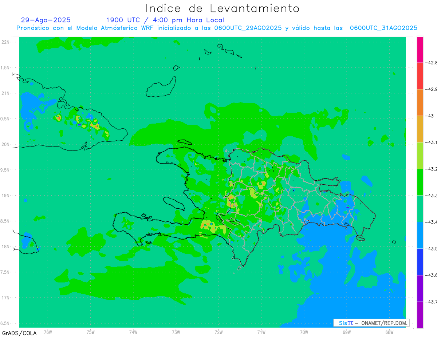Click the '-43.7' color bar label

(x=431, y=302)
